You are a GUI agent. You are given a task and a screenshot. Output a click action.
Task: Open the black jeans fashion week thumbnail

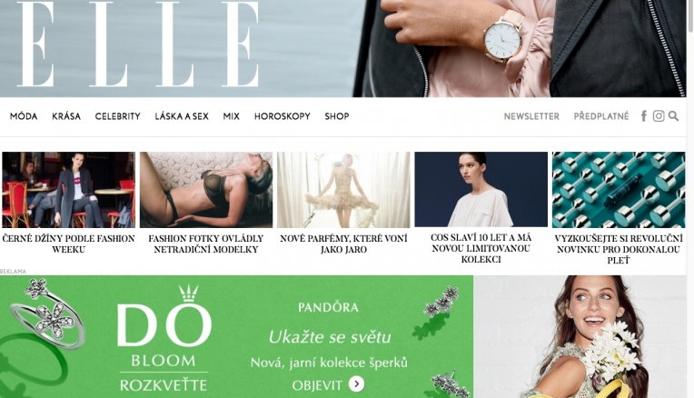(x=69, y=190)
